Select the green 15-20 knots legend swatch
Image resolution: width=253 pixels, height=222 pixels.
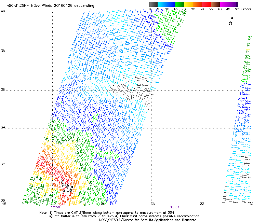point(180,4)
